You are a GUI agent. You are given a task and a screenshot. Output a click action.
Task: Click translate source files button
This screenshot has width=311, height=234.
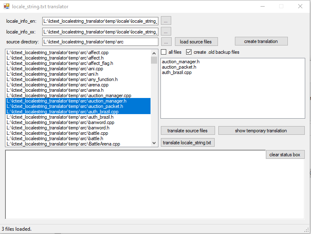click(188, 131)
